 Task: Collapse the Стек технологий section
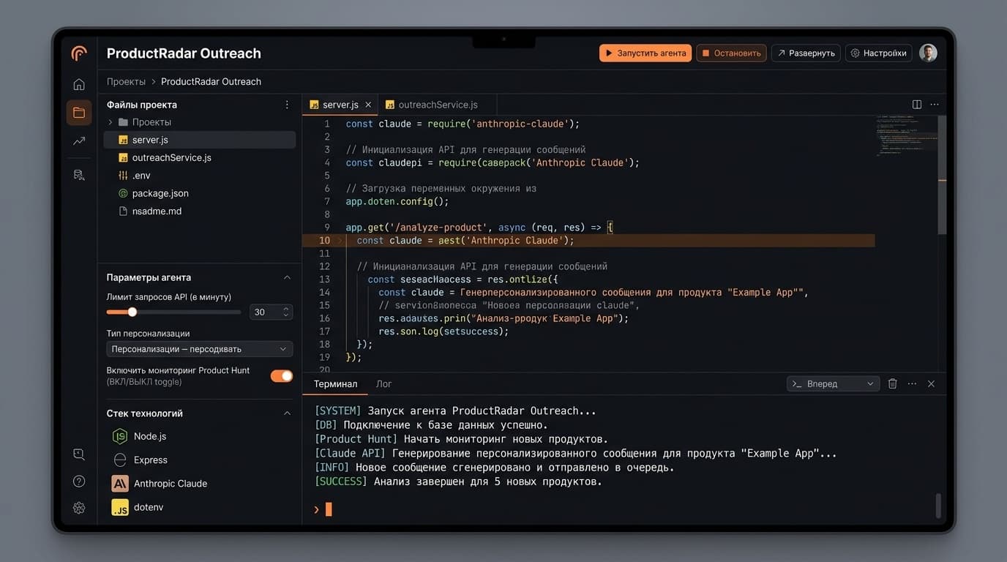click(288, 413)
